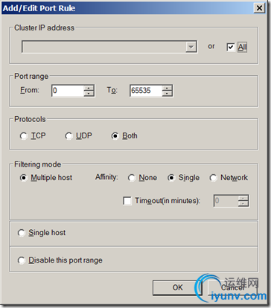
Task: Choose Multiple host filtering mode
Action: tap(24, 178)
